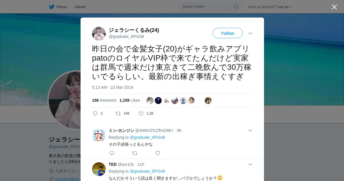Follow ジェラシーくるみ account
The width and height of the screenshot is (344, 181).
point(228,33)
